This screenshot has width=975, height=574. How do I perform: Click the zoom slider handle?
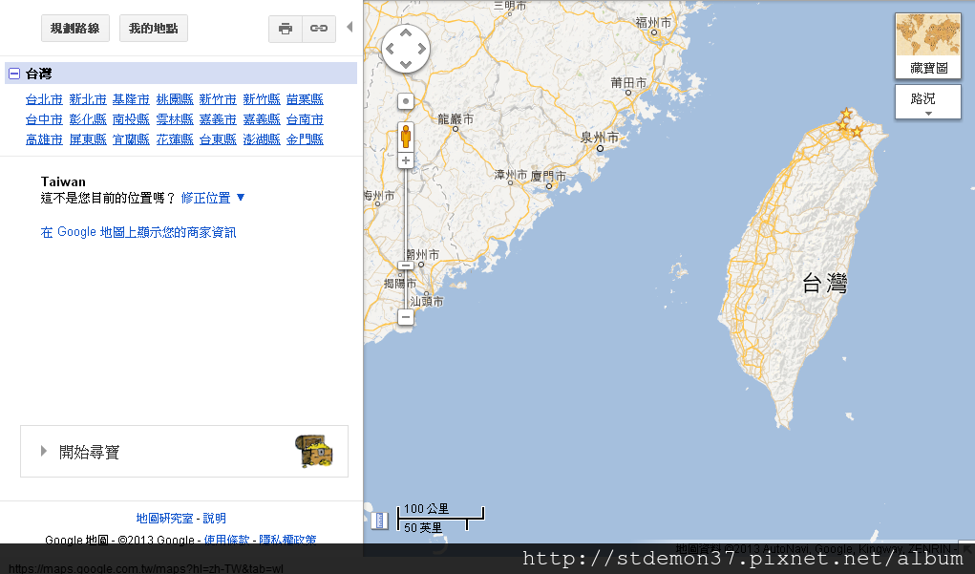coord(406,266)
